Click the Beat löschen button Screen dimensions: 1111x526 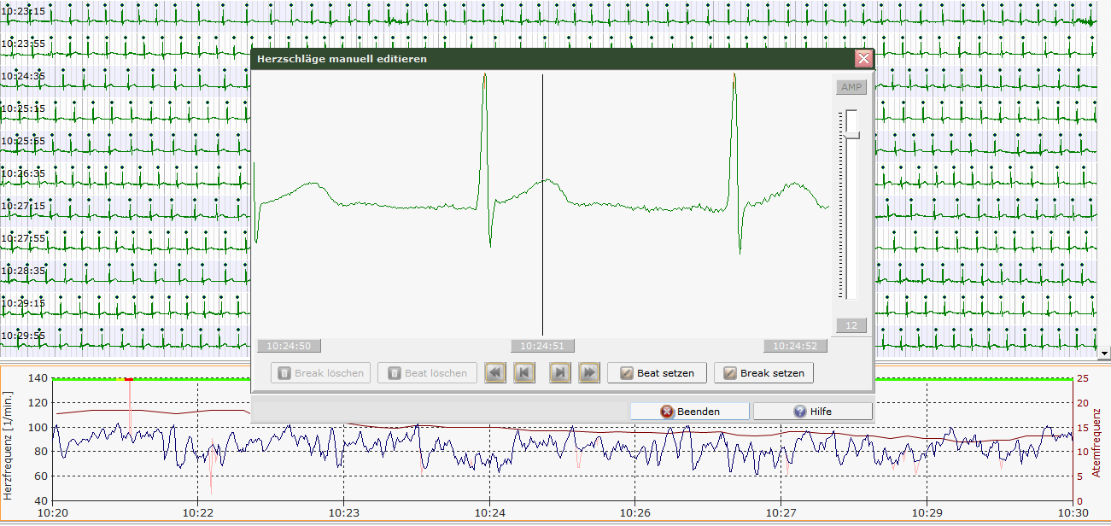[427, 373]
